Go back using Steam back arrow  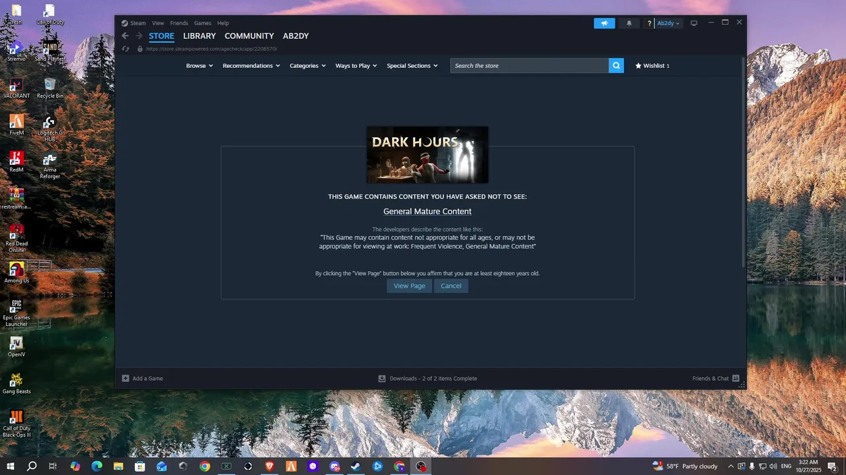125,36
